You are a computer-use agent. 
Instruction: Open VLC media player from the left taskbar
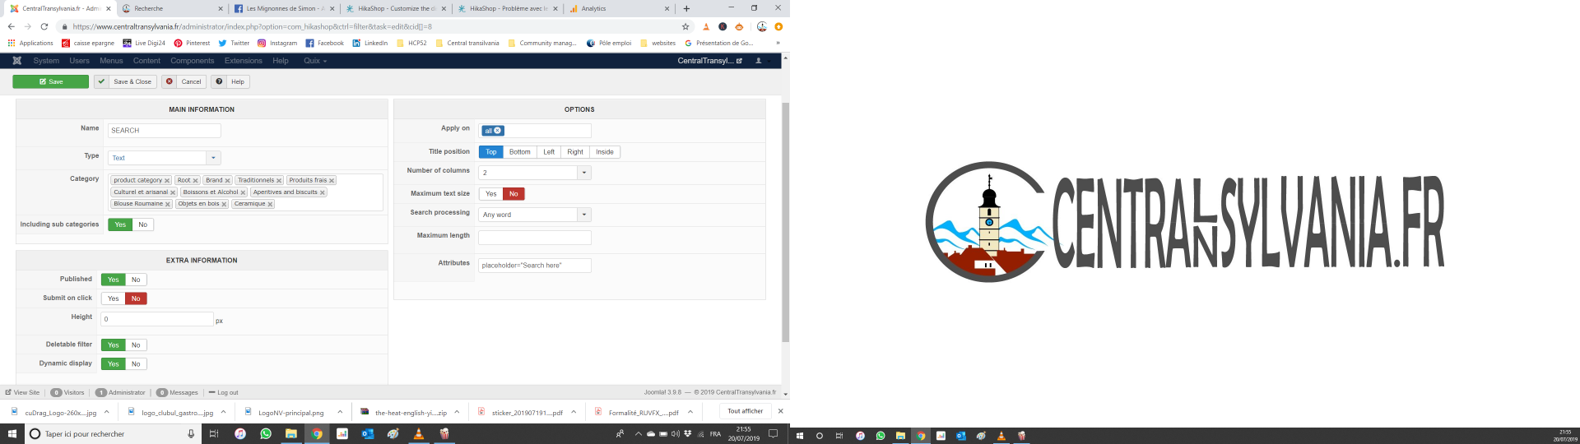[418, 433]
